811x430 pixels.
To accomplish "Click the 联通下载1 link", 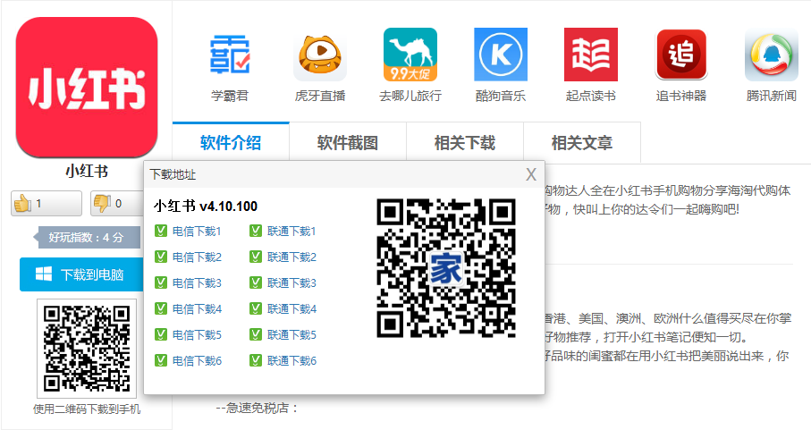I will [x=291, y=231].
